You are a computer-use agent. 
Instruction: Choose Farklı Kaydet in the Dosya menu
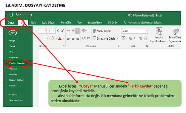point(17,63)
